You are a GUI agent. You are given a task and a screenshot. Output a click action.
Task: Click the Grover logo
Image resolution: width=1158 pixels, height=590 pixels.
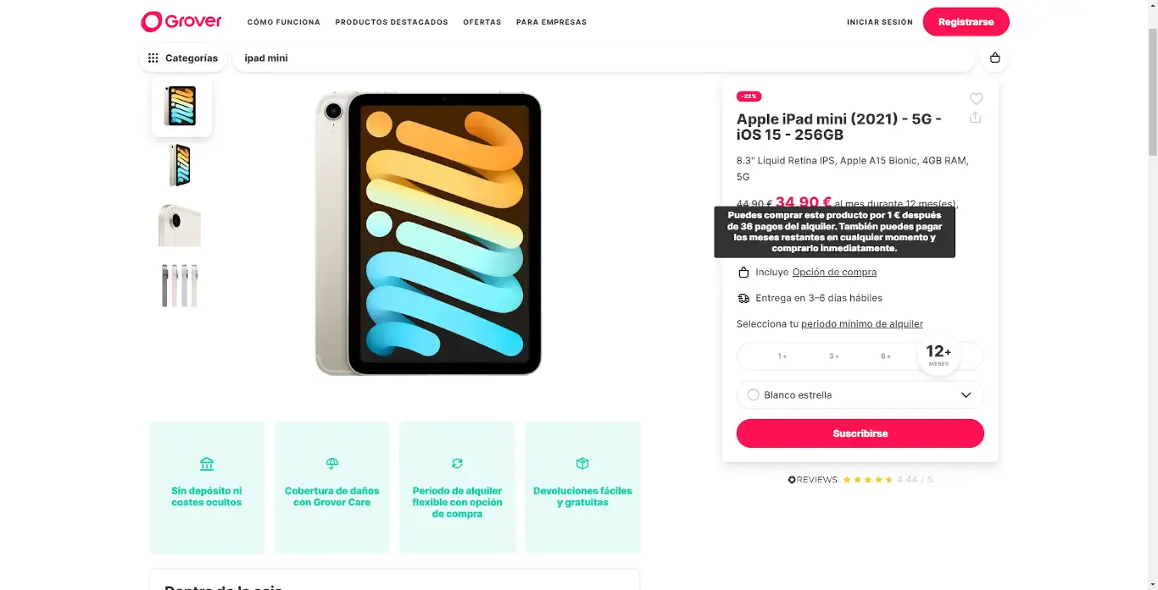coord(181,21)
